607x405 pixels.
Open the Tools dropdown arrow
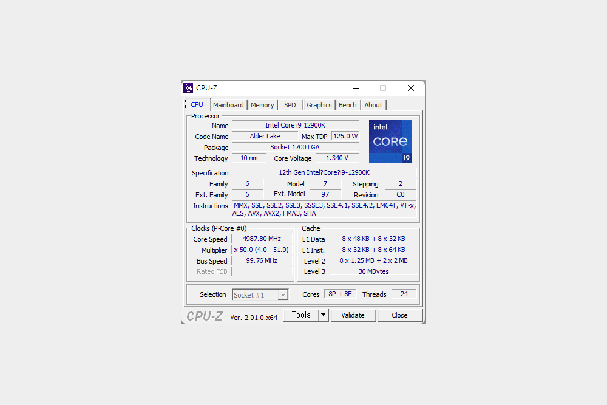pyautogui.click(x=324, y=315)
